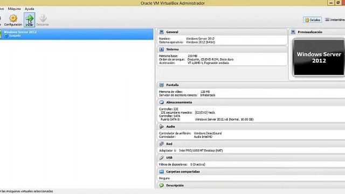The height and width of the screenshot is (194, 345).
Task: Click the Intel PRO/1000 MT Desktop (NAT) adapter
Action: (201, 151)
